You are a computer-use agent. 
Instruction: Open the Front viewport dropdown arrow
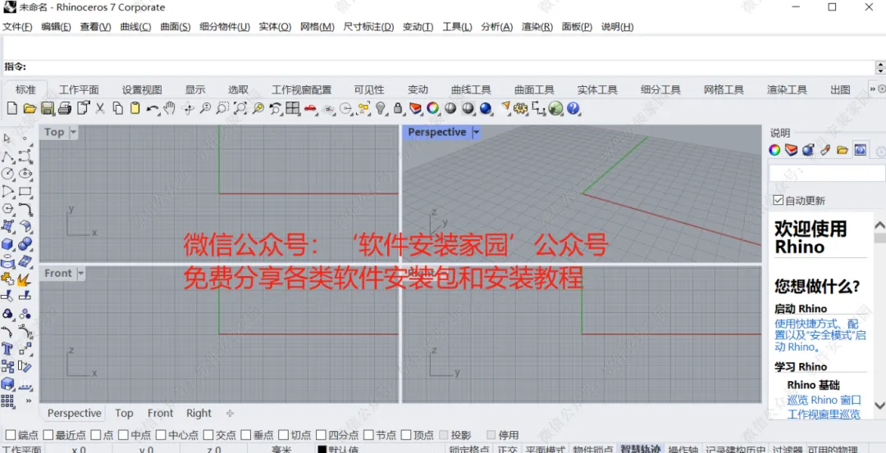pyautogui.click(x=80, y=274)
